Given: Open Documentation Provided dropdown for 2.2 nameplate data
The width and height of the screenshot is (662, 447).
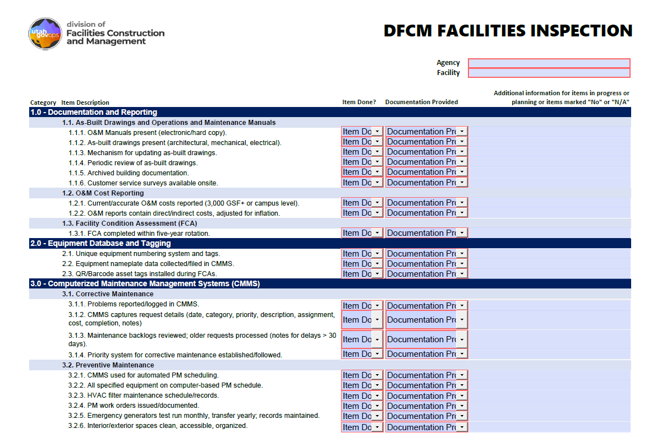Looking at the screenshot, I should (426, 264).
